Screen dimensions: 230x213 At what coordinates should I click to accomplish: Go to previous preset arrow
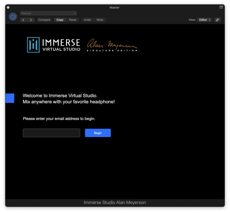pos(24,20)
